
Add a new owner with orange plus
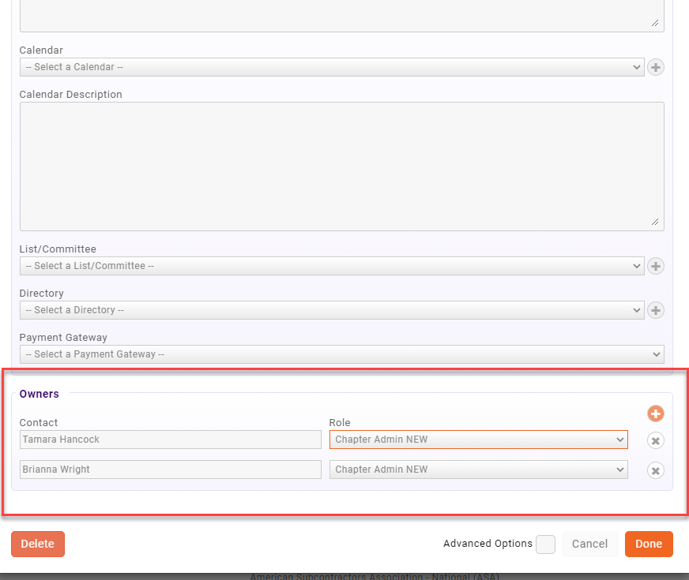(x=655, y=413)
